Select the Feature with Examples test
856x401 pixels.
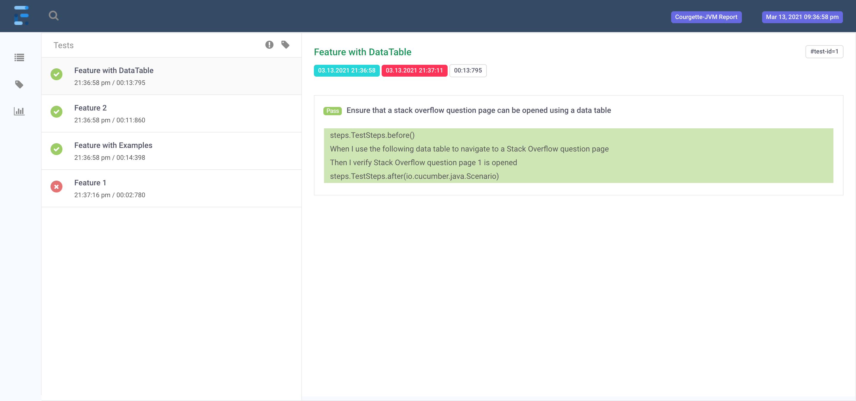[x=113, y=145]
